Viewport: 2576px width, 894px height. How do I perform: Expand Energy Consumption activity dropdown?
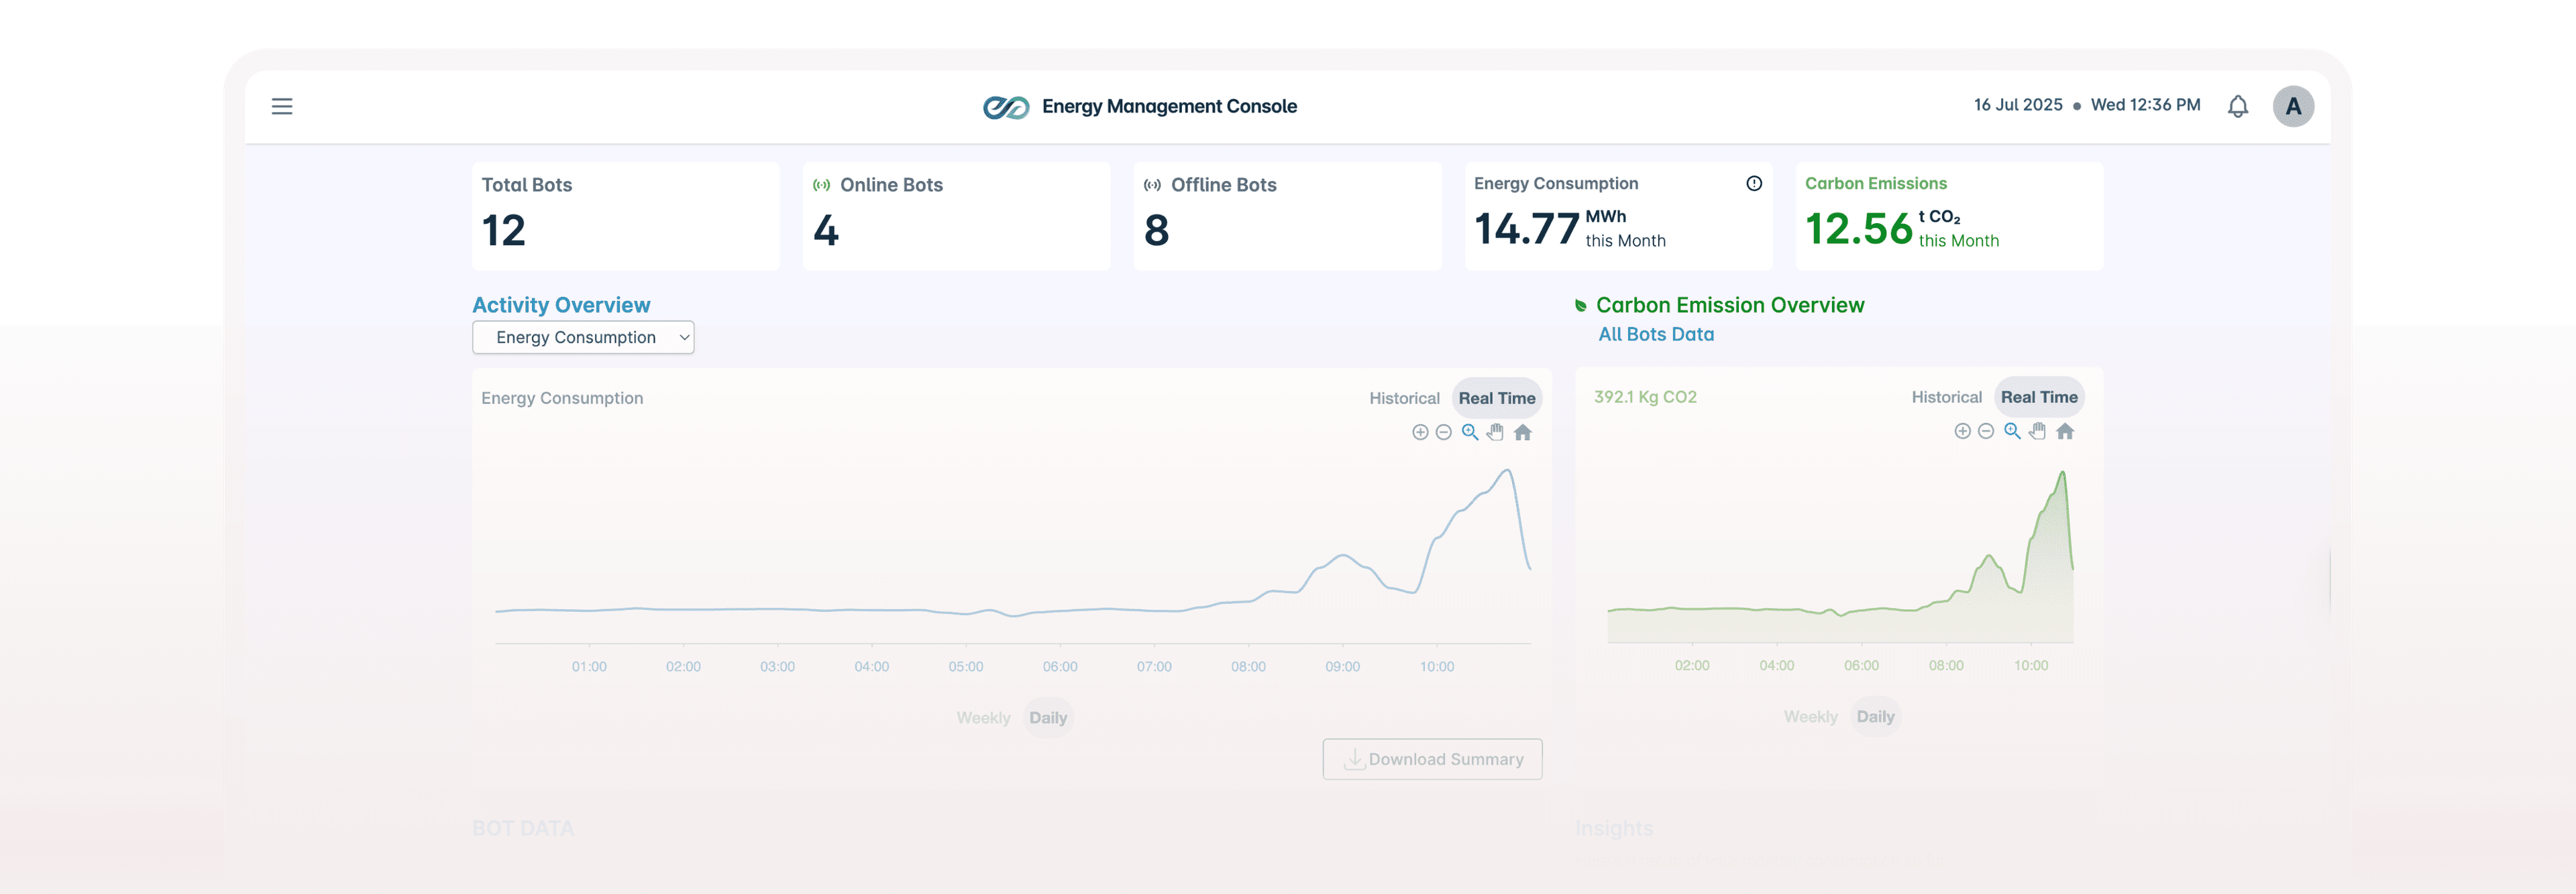point(583,338)
